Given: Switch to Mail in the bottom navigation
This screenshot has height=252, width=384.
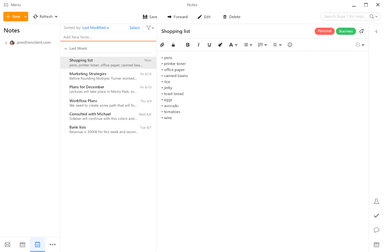Looking at the screenshot, I should pyautogui.click(x=8, y=244).
